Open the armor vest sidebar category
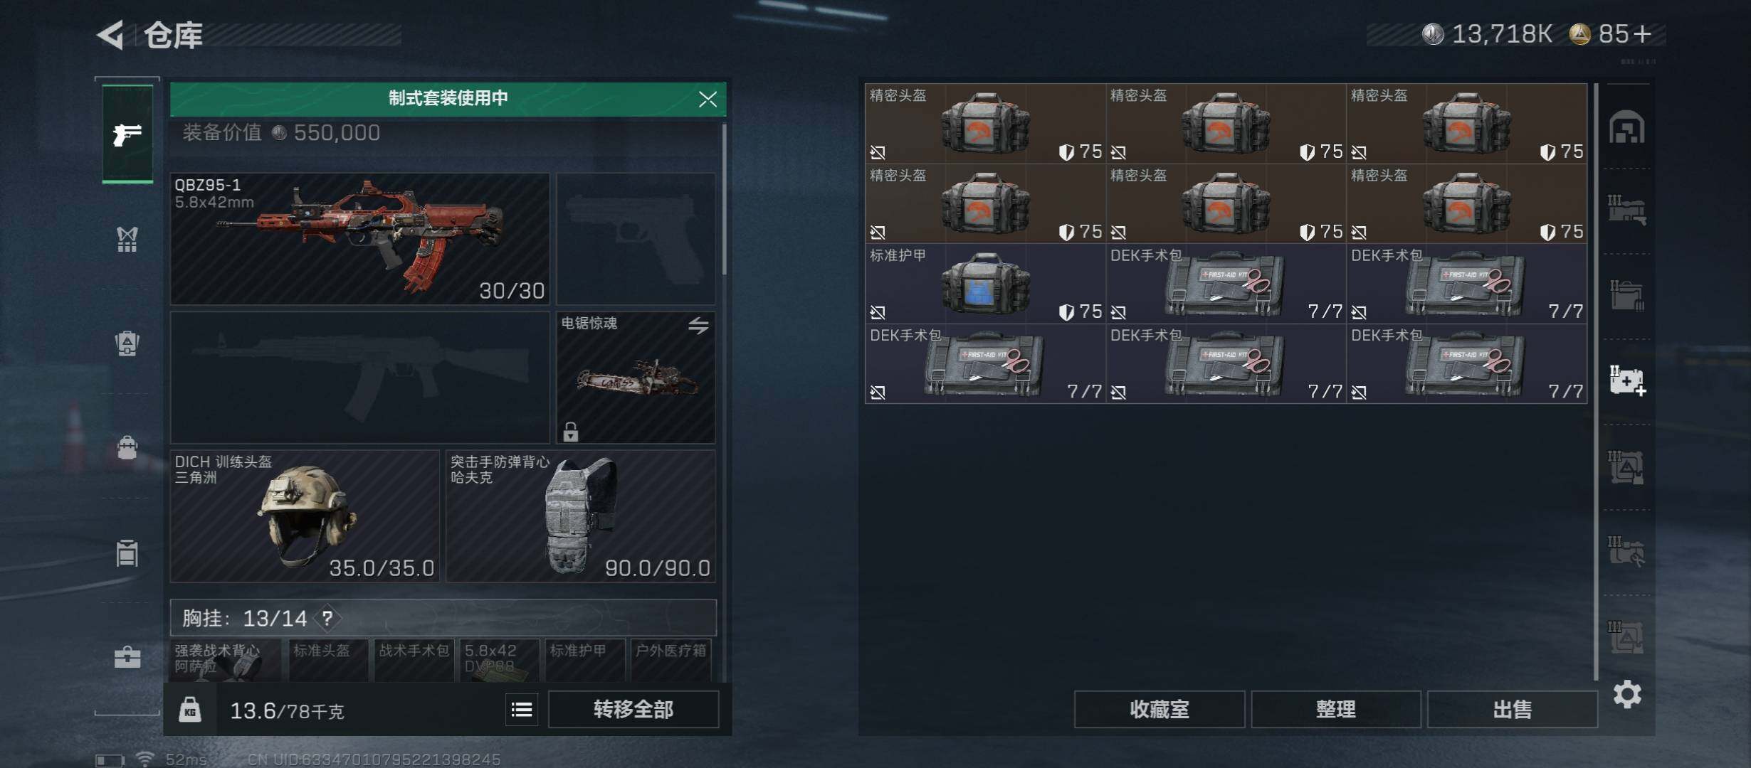Screen dimensions: 1751x768 click(x=127, y=240)
